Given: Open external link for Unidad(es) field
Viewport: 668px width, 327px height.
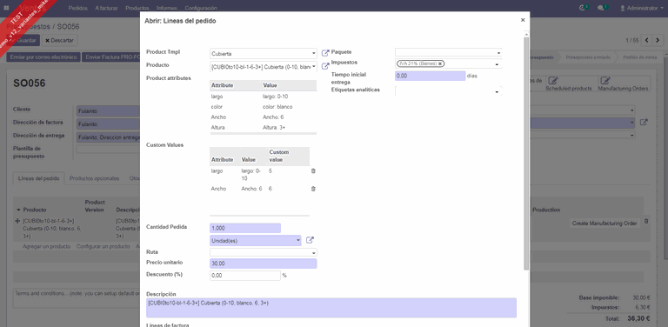Looking at the screenshot, I should pos(311,240).
